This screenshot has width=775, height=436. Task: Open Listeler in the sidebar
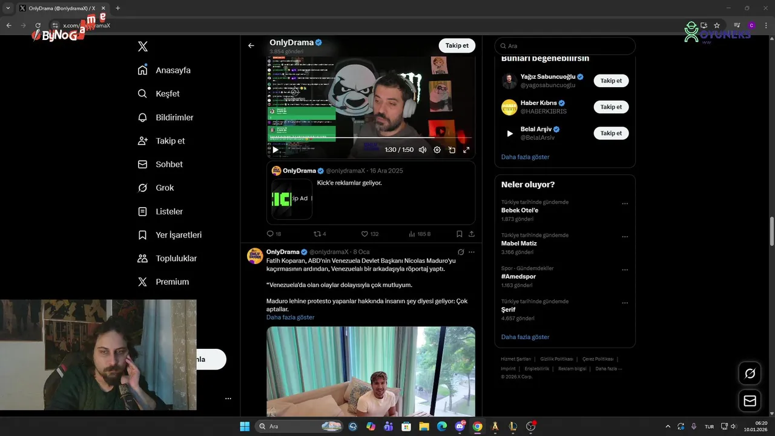pos(160,211)
